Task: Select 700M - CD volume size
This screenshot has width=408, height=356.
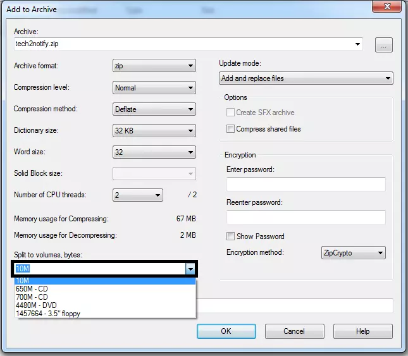Action: coord(105,297)
